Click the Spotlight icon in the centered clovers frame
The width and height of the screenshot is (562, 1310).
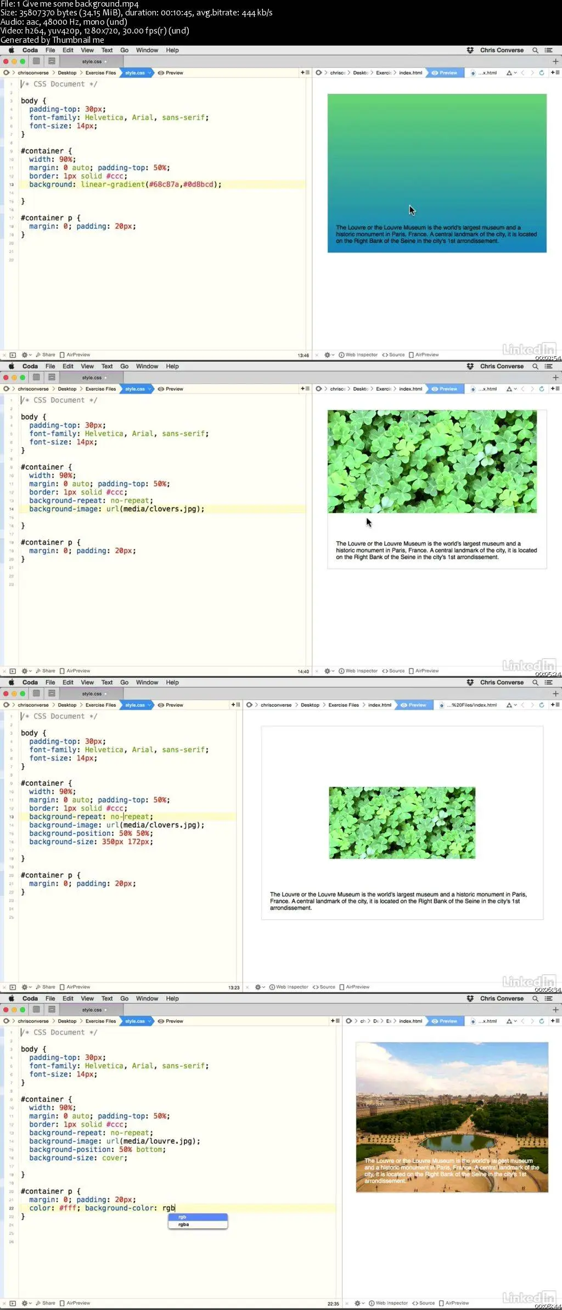pos(535,682)
